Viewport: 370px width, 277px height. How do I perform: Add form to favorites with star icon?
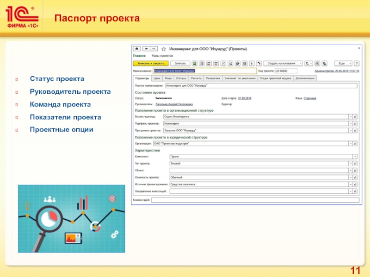tap(163, 48)
